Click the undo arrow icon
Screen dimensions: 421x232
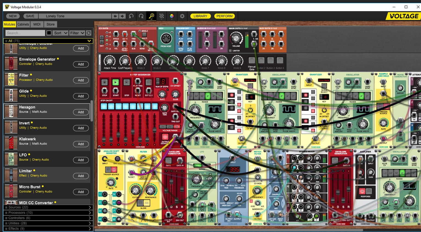click(x=131, y=16)
